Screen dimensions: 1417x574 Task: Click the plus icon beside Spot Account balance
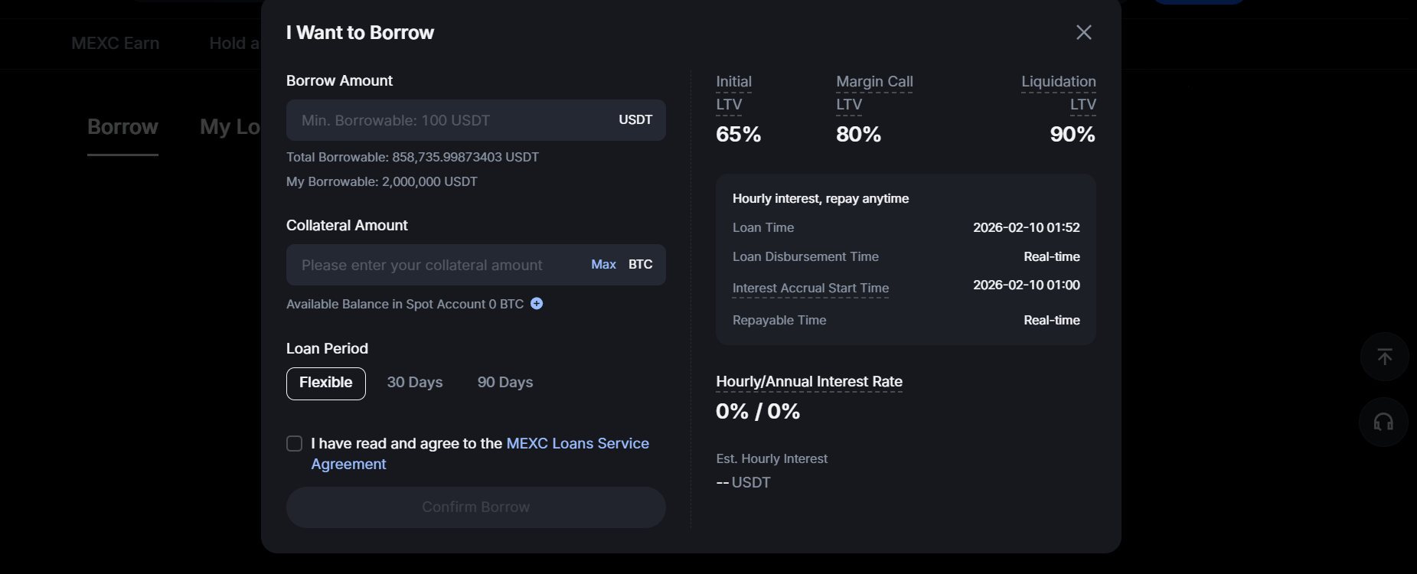pos(537,304)
